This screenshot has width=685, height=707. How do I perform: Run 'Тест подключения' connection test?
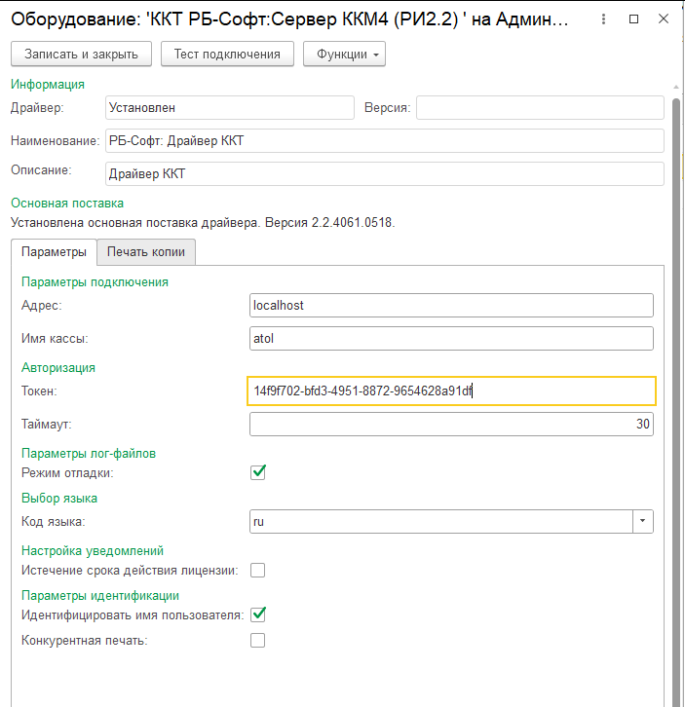[x=227, y=55]
